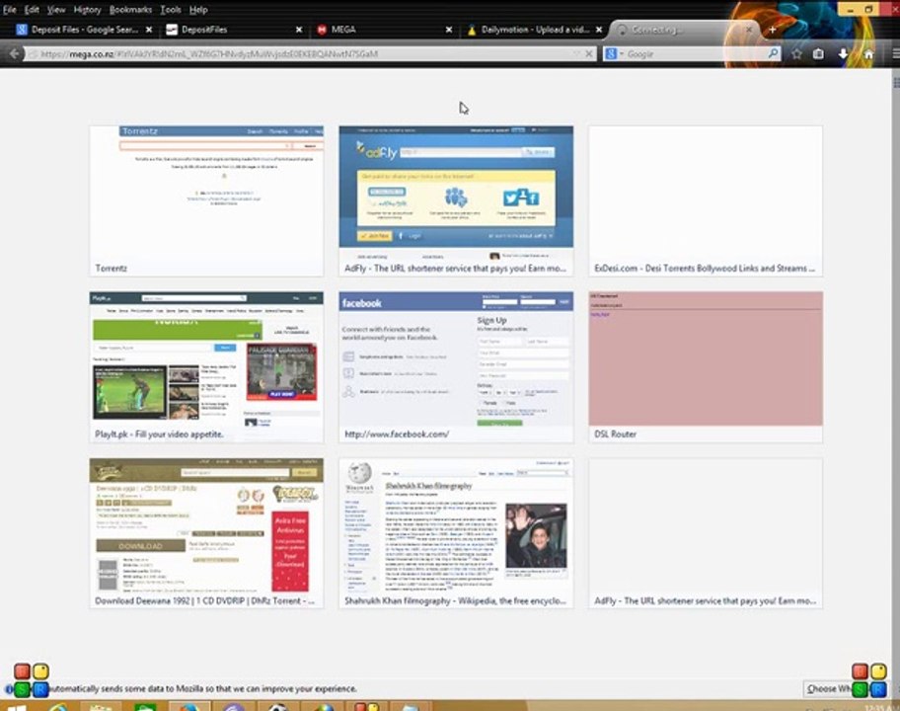Open the File menu
900x711 pixels.
(9, 9)
